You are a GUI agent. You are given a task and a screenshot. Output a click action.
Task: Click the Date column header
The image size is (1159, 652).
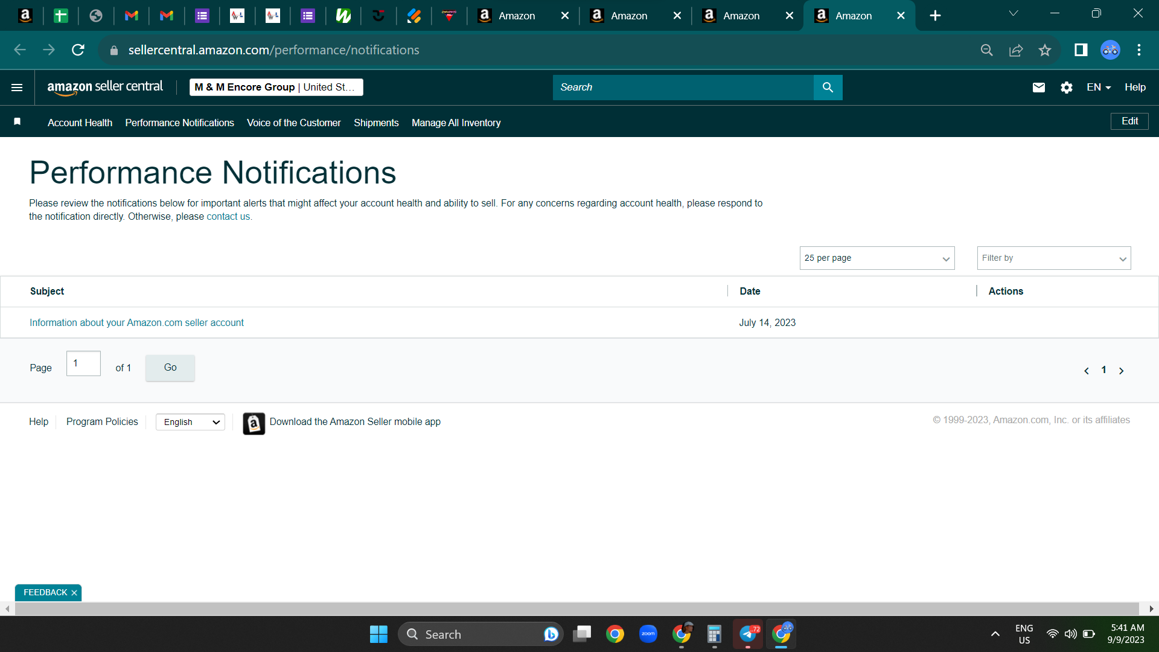(x=750, y=292)
